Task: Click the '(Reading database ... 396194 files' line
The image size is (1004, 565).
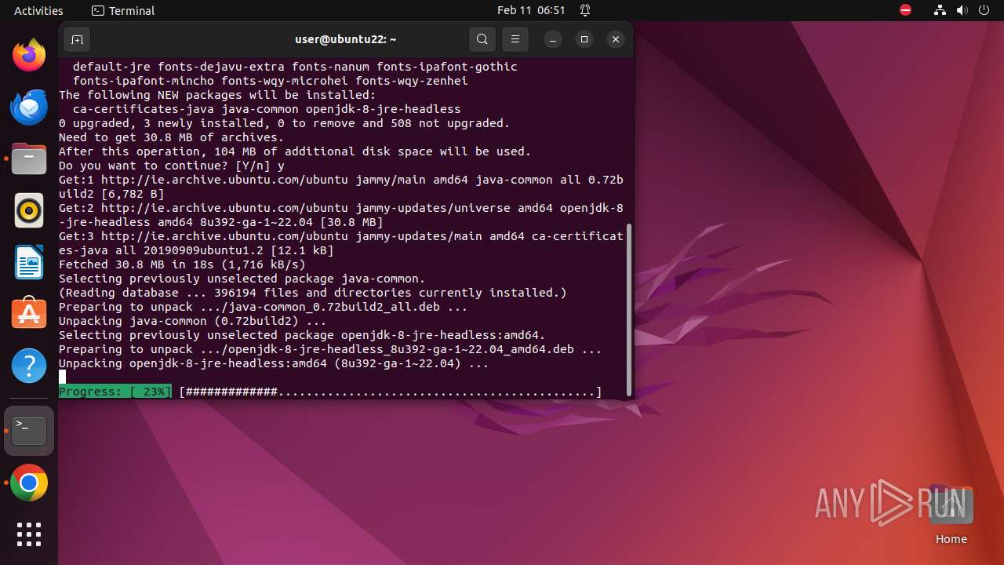Action: pyautogui.click(x=313, y=293)
